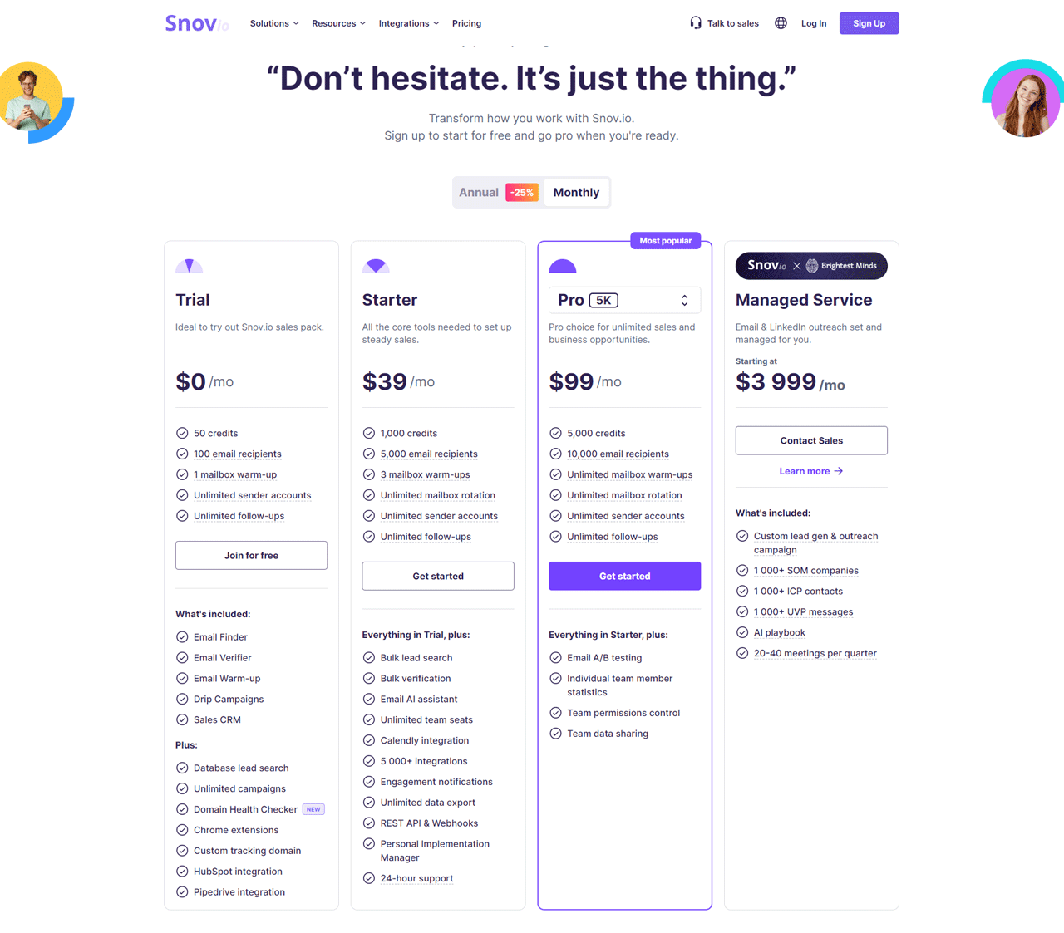The width and height of the screenshot is (1064, 933).
Task: Follow the Learn more link with arrow
Action: [810, 471]
